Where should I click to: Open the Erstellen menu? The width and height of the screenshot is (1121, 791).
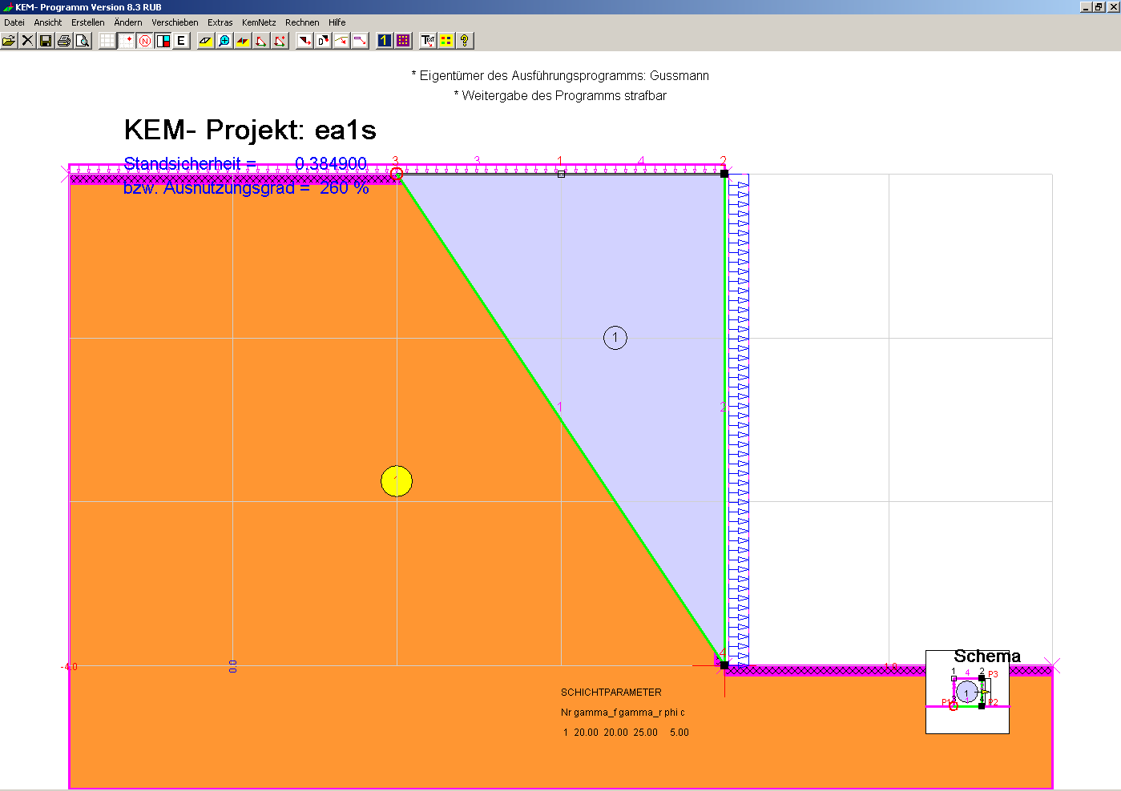click(88, 22)
